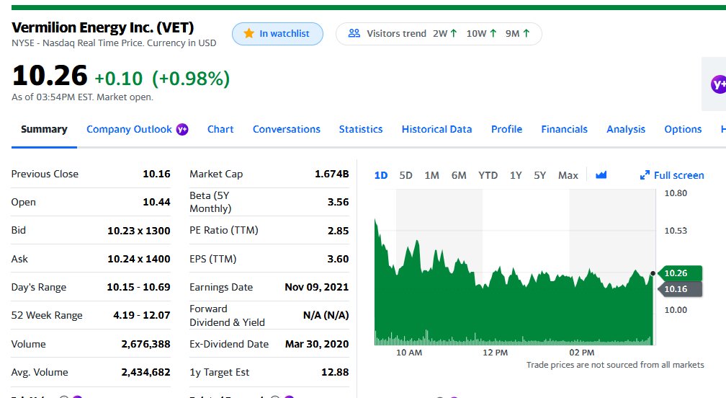Click the Ask value 10.24 x 1400
Screen dimensions: 726x398
coord(139,259)
